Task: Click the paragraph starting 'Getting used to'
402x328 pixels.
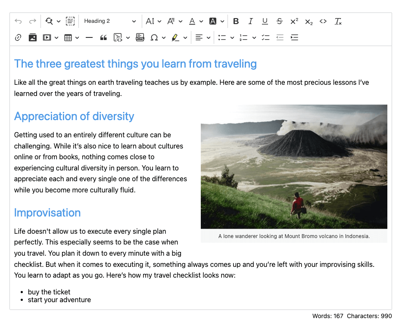Action: 100,162
